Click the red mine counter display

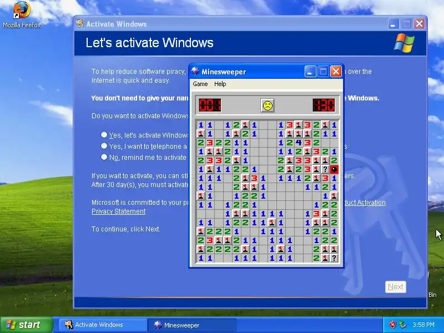(210, 105)
